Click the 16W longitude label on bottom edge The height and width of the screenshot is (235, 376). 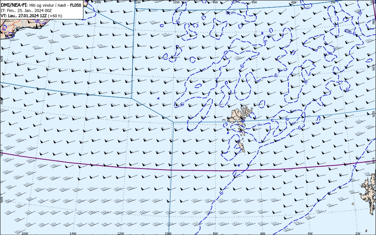tap(25, 233)
